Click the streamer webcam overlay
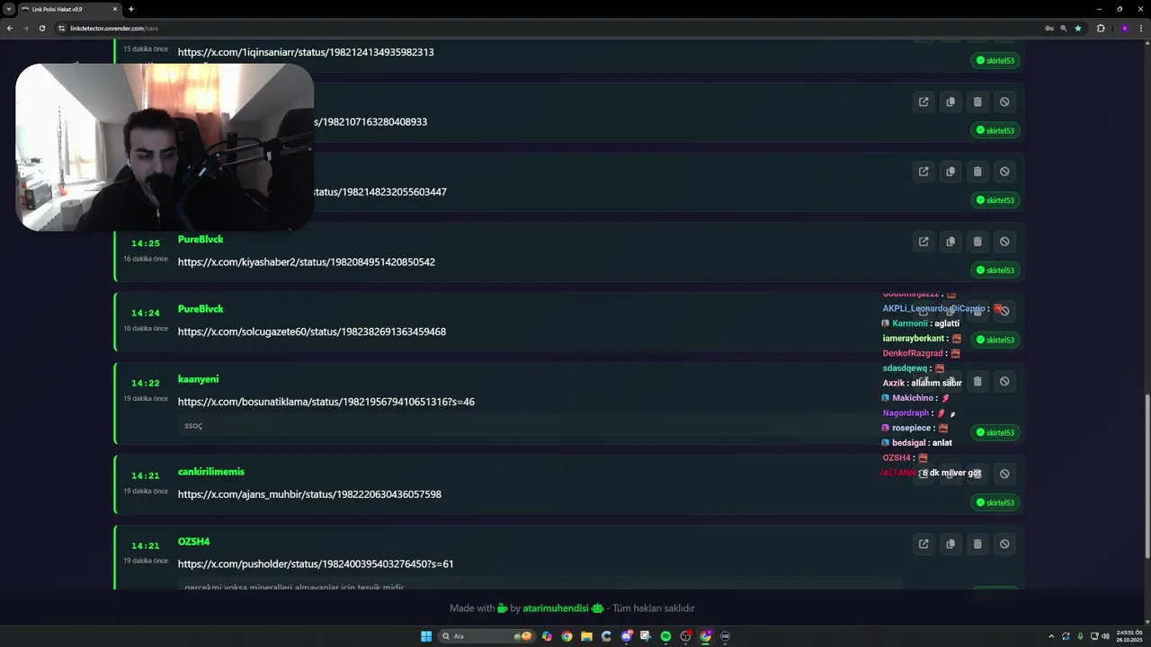Screen dimensions: 1151x647 pyautogui.click(x=165, y=148)
